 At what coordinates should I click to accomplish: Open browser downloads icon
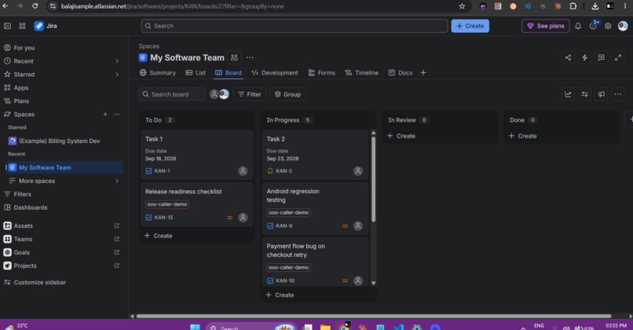tap(595, 6)
